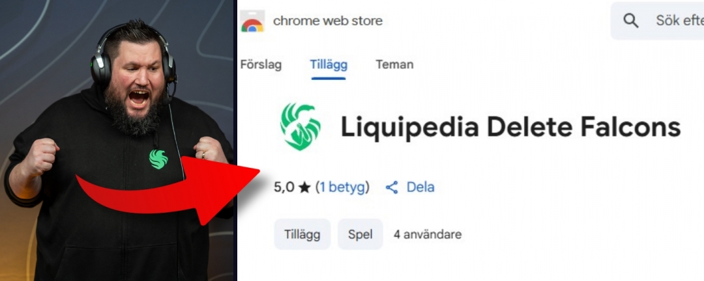The width and height of the screenshot is (704, 281).
Task: Click the large red arrow graphic
Action: (168, 189)
